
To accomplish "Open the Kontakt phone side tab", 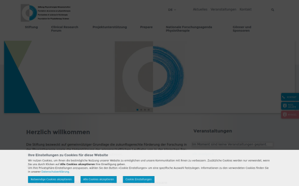I will (290, 97).
